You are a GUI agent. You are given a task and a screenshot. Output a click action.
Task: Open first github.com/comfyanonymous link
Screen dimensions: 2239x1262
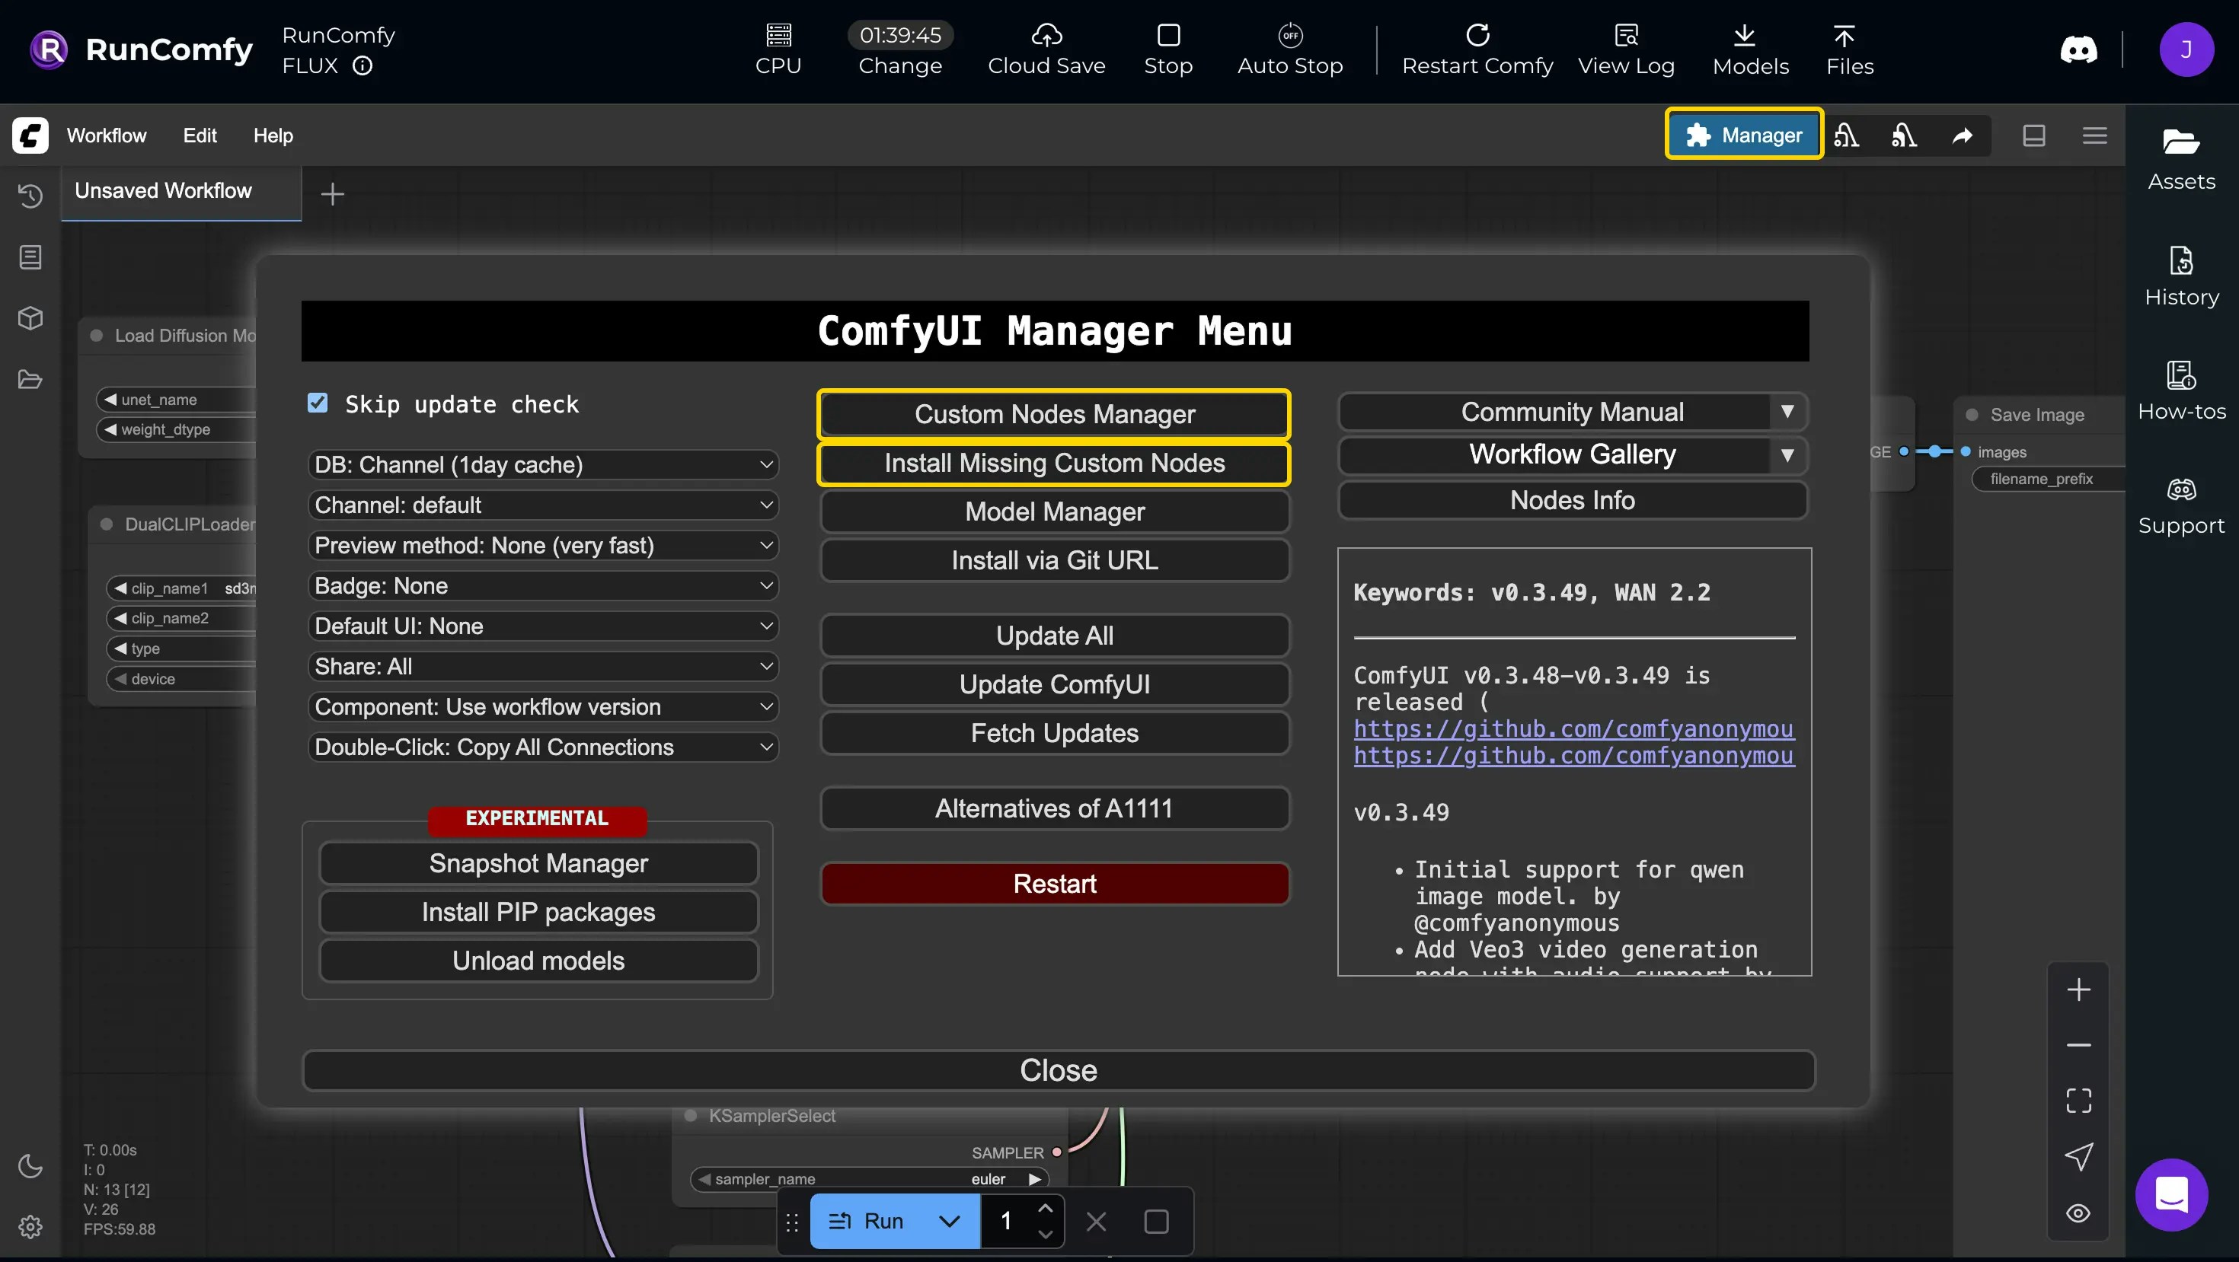(x=1573, y=728)
